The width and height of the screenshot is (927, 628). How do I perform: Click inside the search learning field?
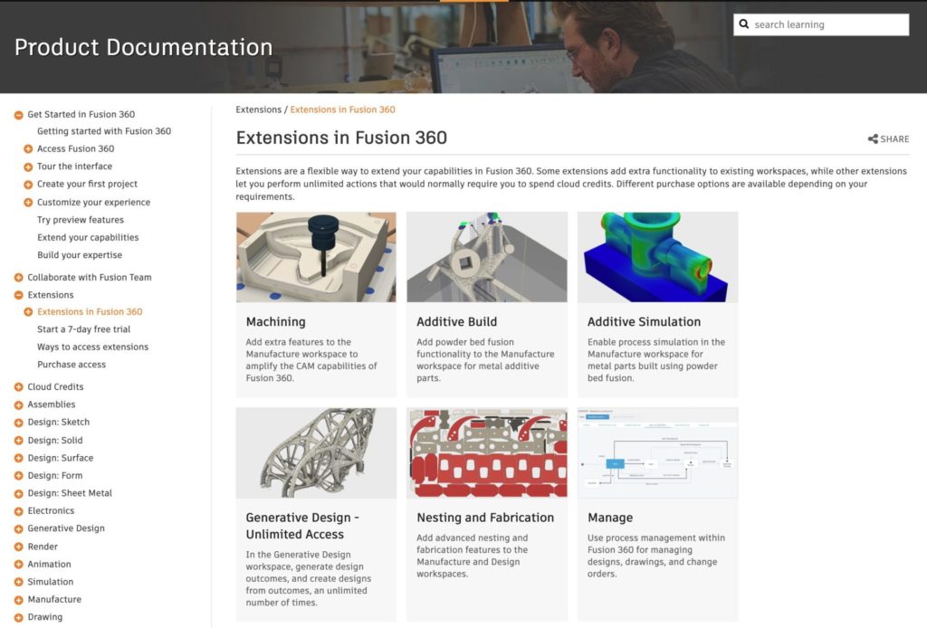coord(815,24)
